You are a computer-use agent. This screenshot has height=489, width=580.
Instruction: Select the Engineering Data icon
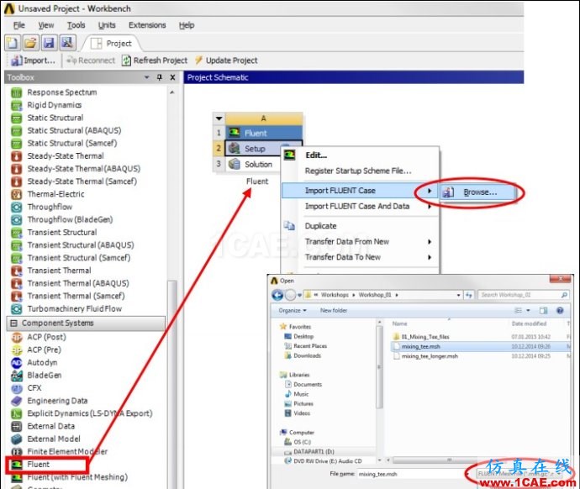coord(16,401)
